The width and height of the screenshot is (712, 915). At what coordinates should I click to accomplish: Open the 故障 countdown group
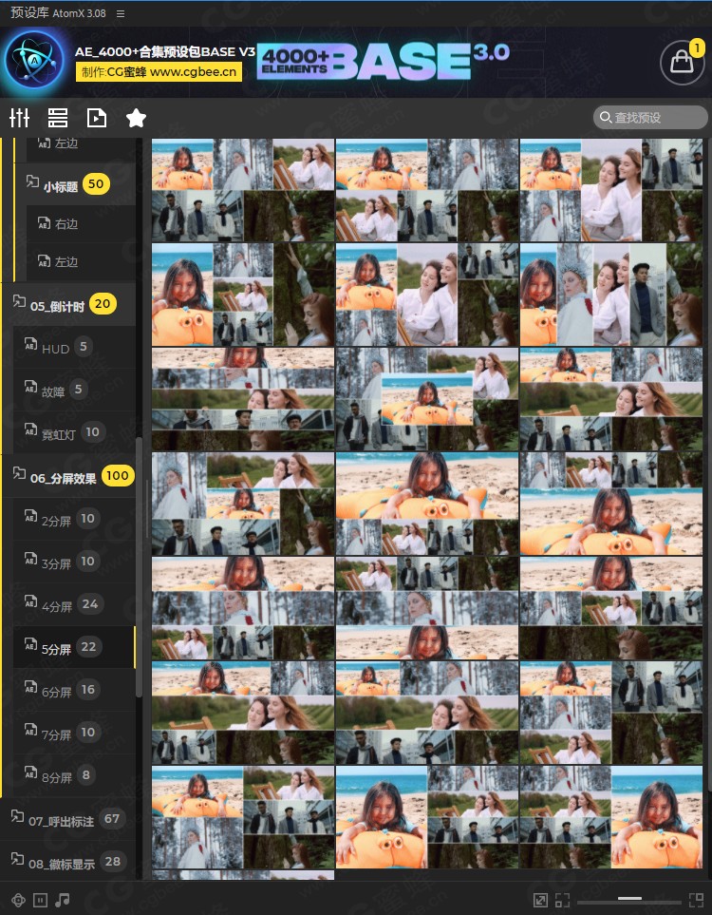[74, 390]
